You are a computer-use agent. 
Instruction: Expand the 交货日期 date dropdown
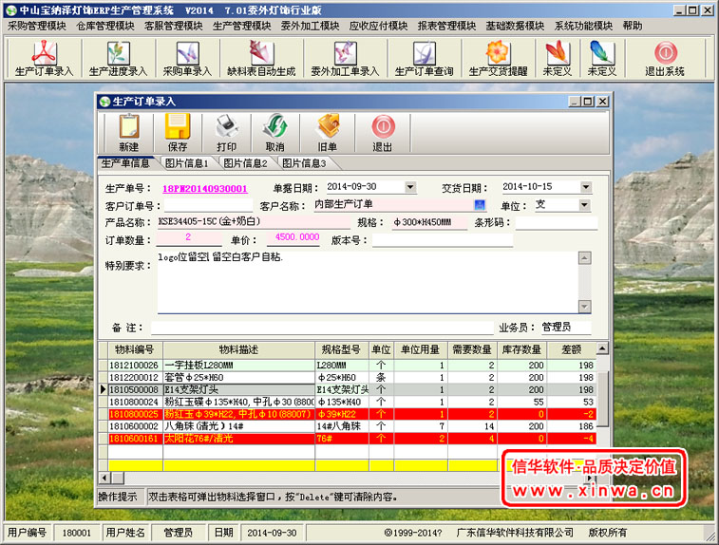pyautogui.click(x=585, y=187)
